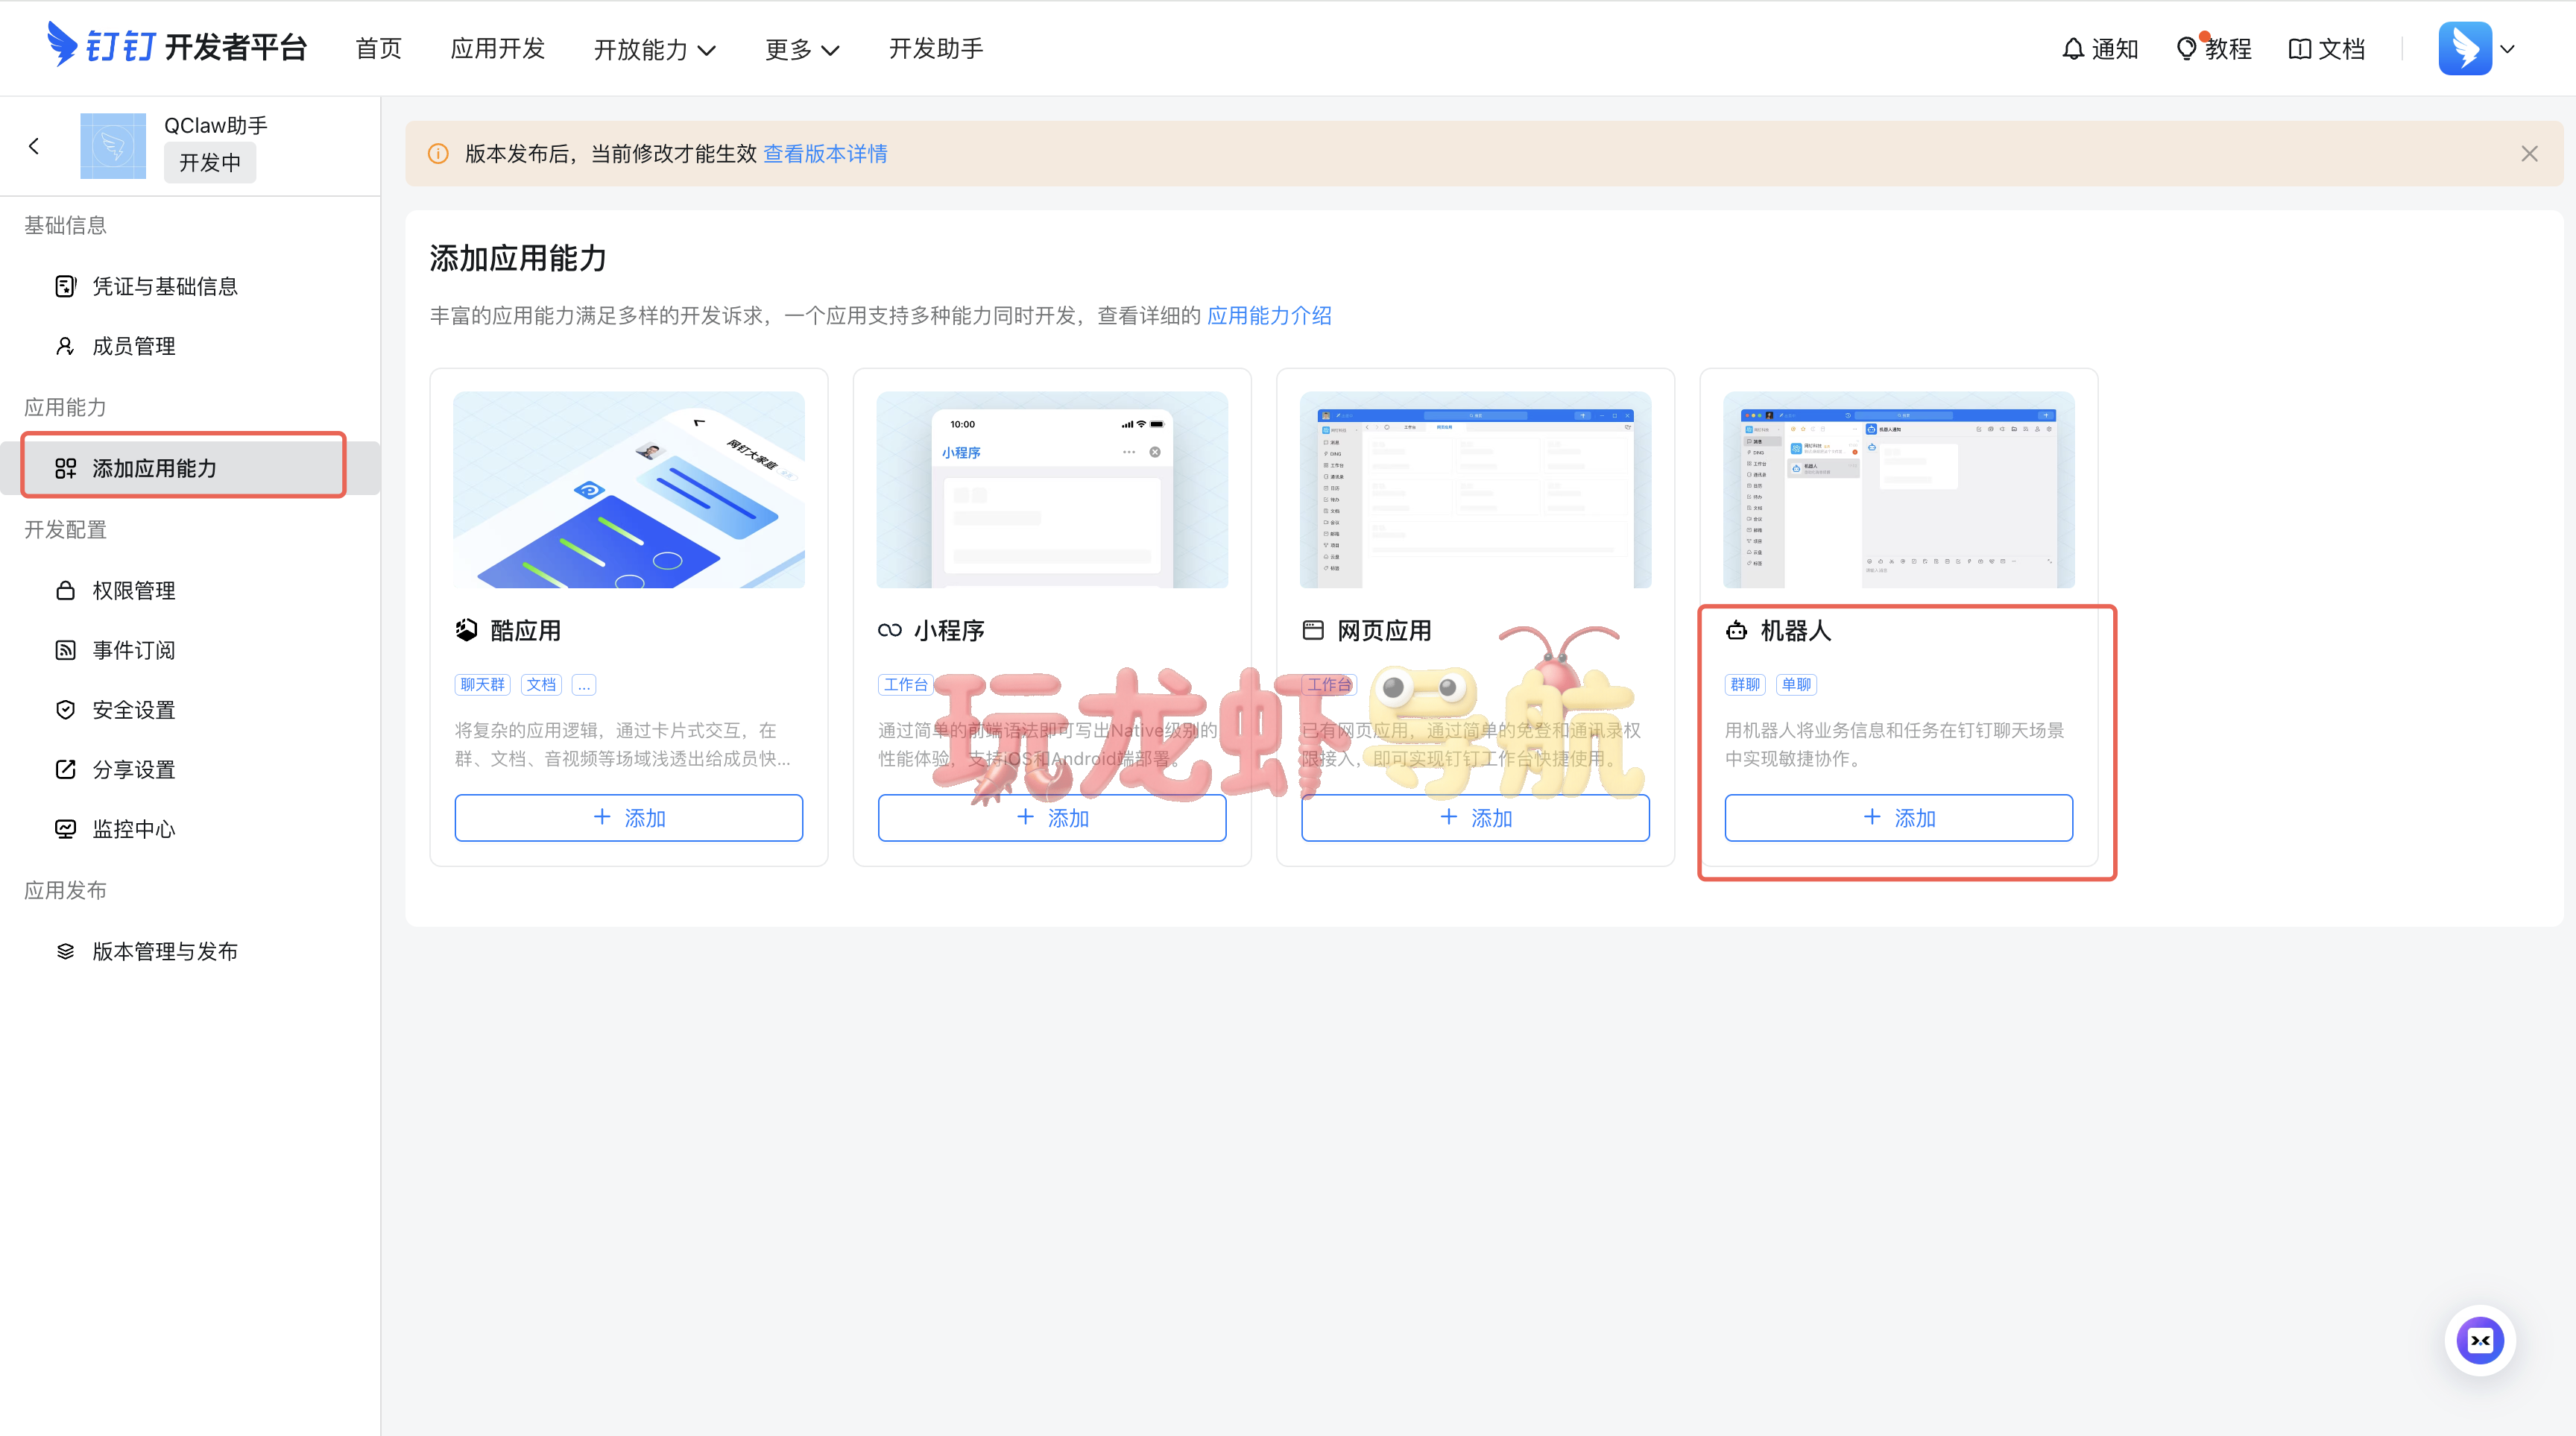This screenshot has height=1436, width=2576.
Task: Click the 酷应用 preview image
Action: point(629,489)
